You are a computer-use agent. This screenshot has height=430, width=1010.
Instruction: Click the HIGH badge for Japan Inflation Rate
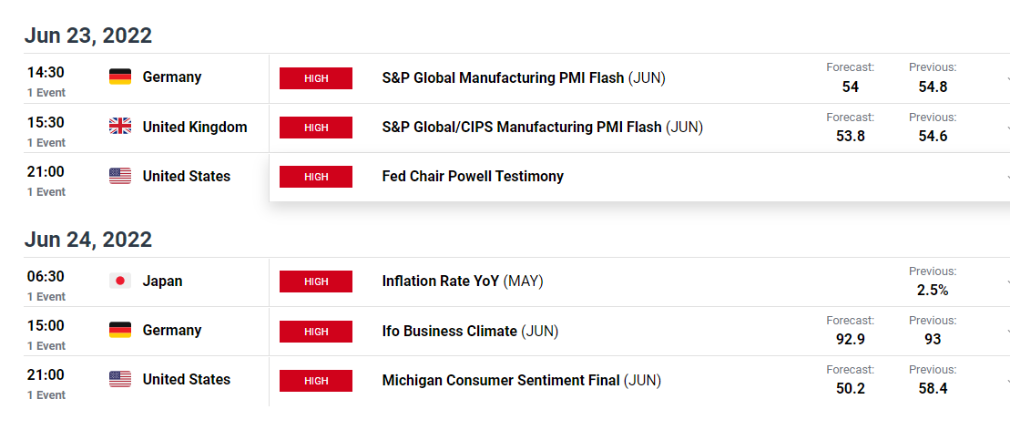pyautogui.click(x=316, y=282)
